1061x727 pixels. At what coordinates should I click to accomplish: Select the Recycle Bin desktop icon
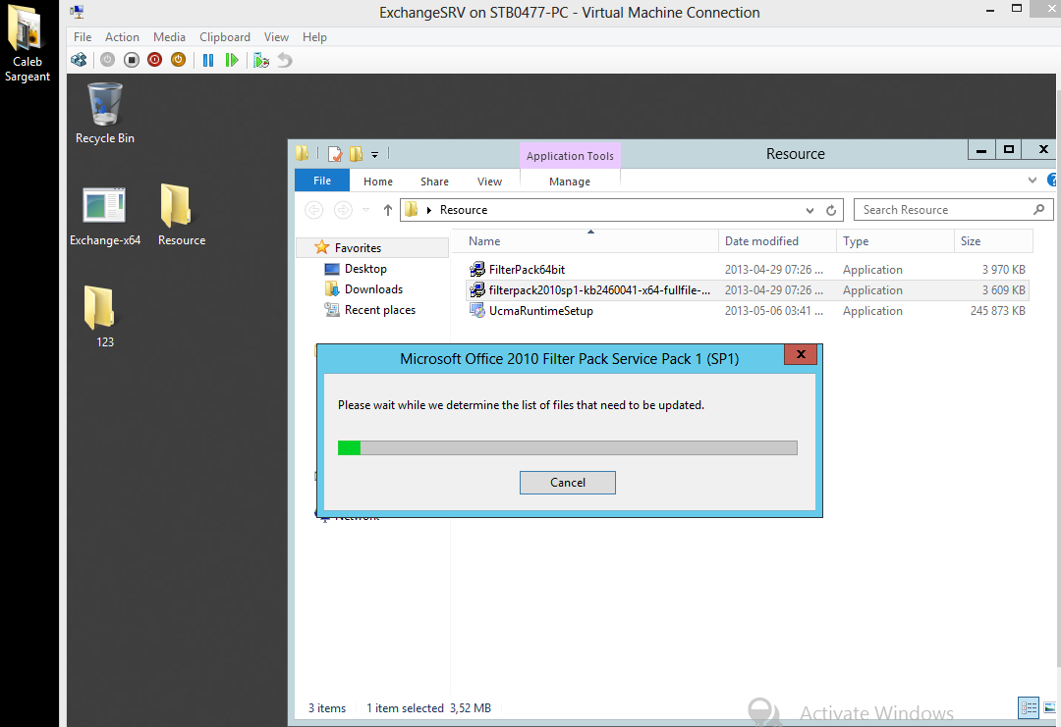coord(105,113)
